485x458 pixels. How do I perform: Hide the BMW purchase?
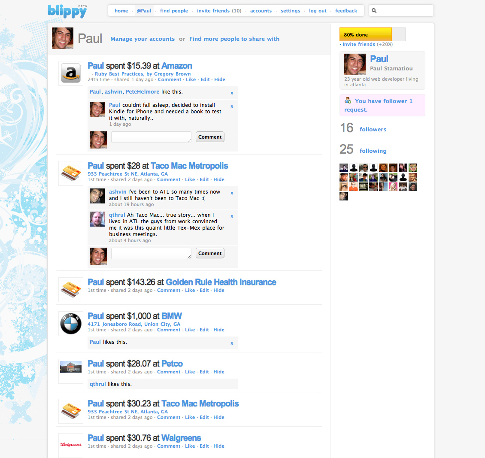tap(219, 330)
